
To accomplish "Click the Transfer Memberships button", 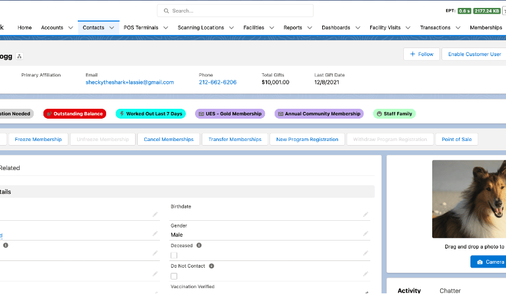I will pos(235,139).
